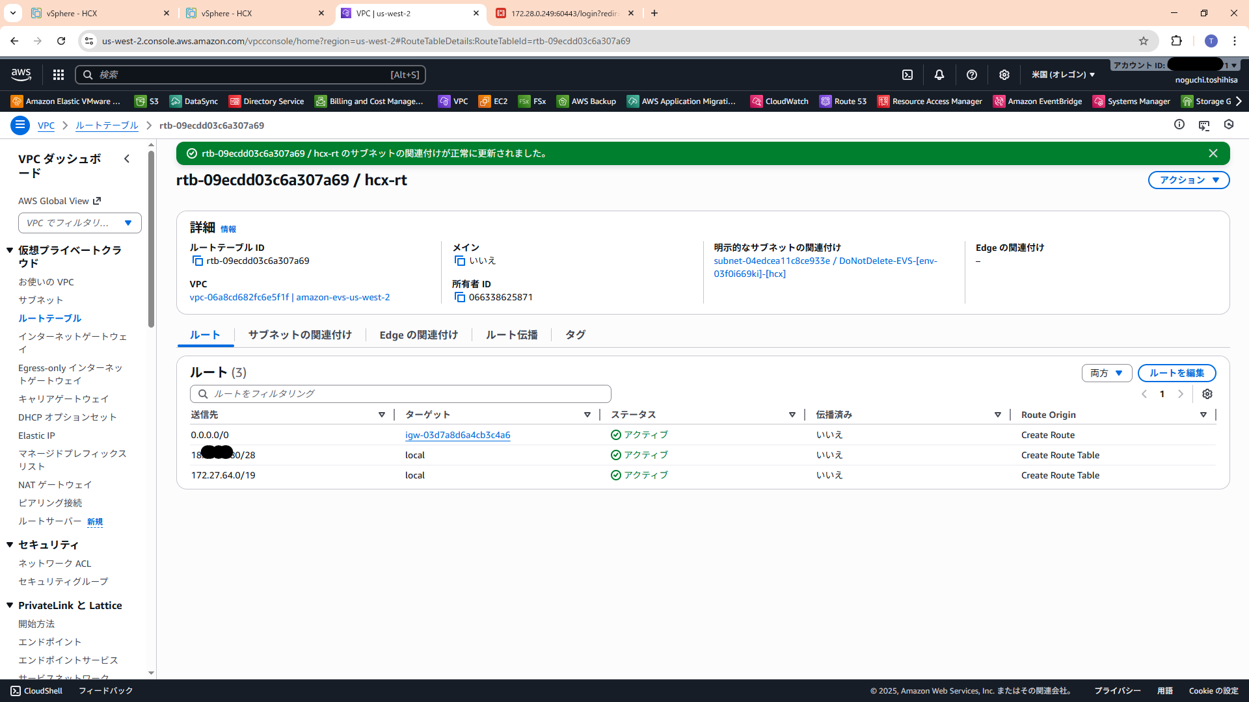The width and height of the screenshot is (1249, 702).
Task: Switch to the サブネットの関連付け tab
Action: point(300,335)
